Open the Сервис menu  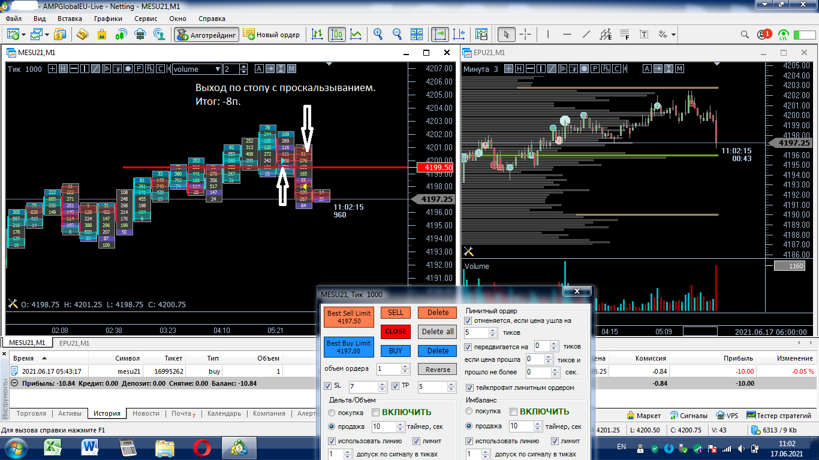pyautogui.click(x=146, y=18)
